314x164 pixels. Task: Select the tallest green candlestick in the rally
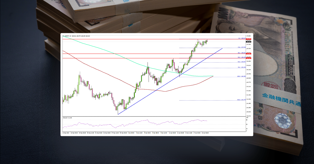192,54
